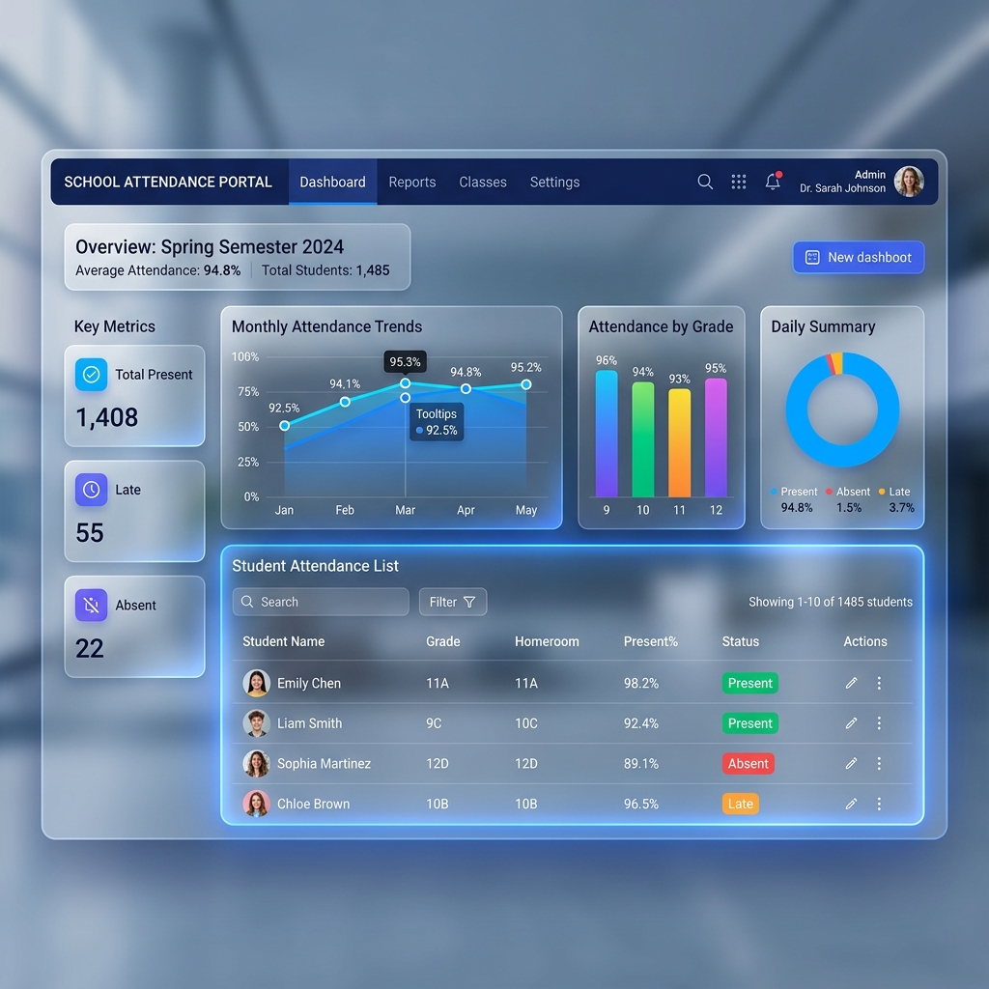Click Sophia Martinez's Absent status badge
989x989 pixels.
pos(749,764)
